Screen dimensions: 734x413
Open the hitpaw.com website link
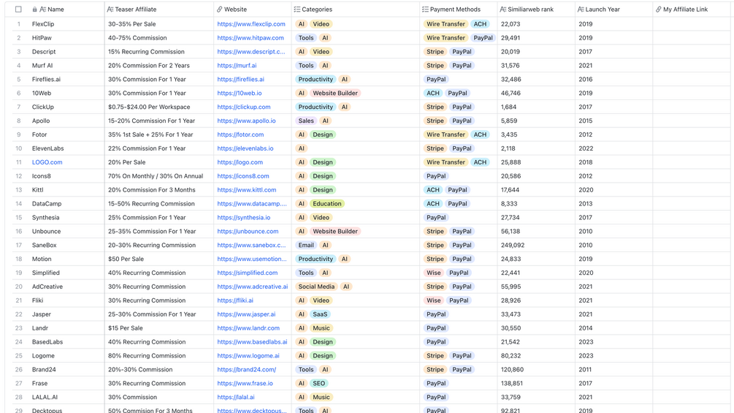[x=251, y=38]
